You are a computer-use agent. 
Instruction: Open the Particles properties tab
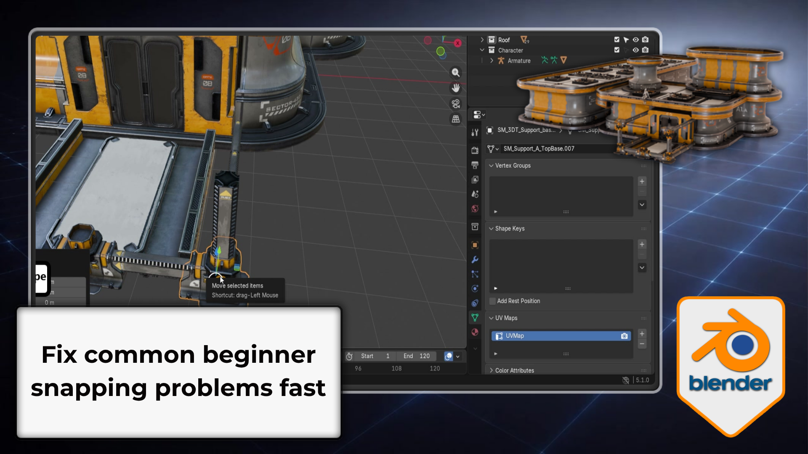click(x=475, y=274)
